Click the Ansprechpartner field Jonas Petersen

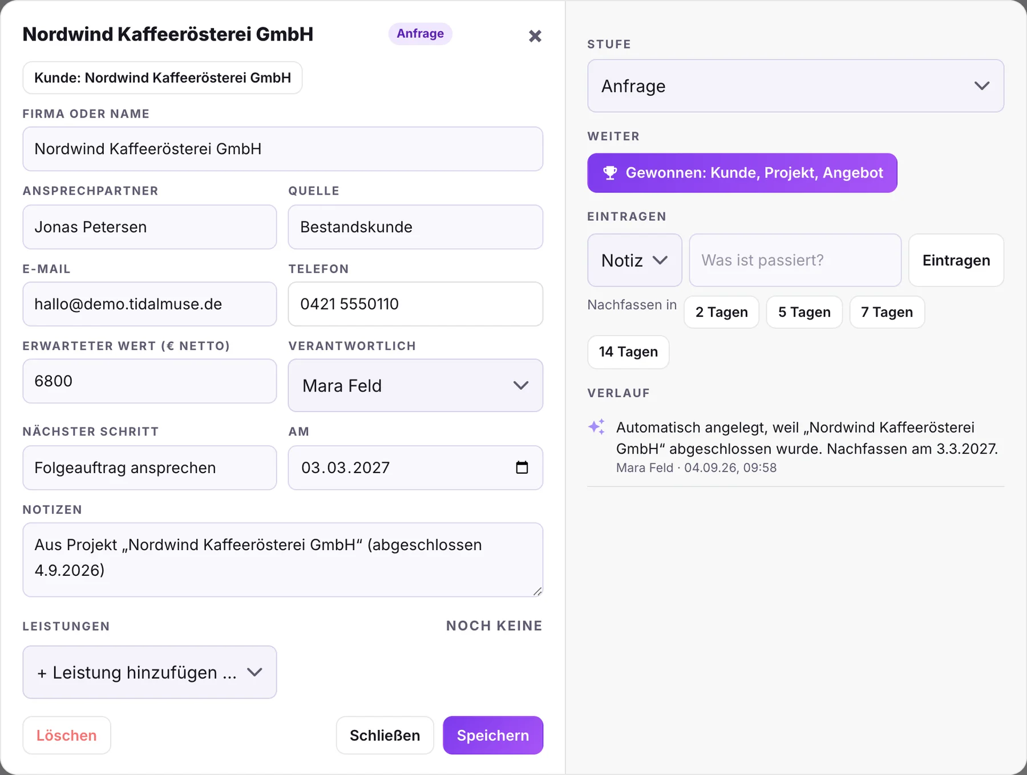coord(149,227)
